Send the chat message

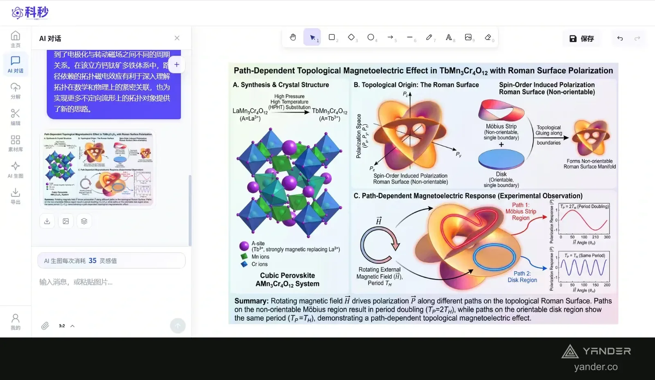178,326
